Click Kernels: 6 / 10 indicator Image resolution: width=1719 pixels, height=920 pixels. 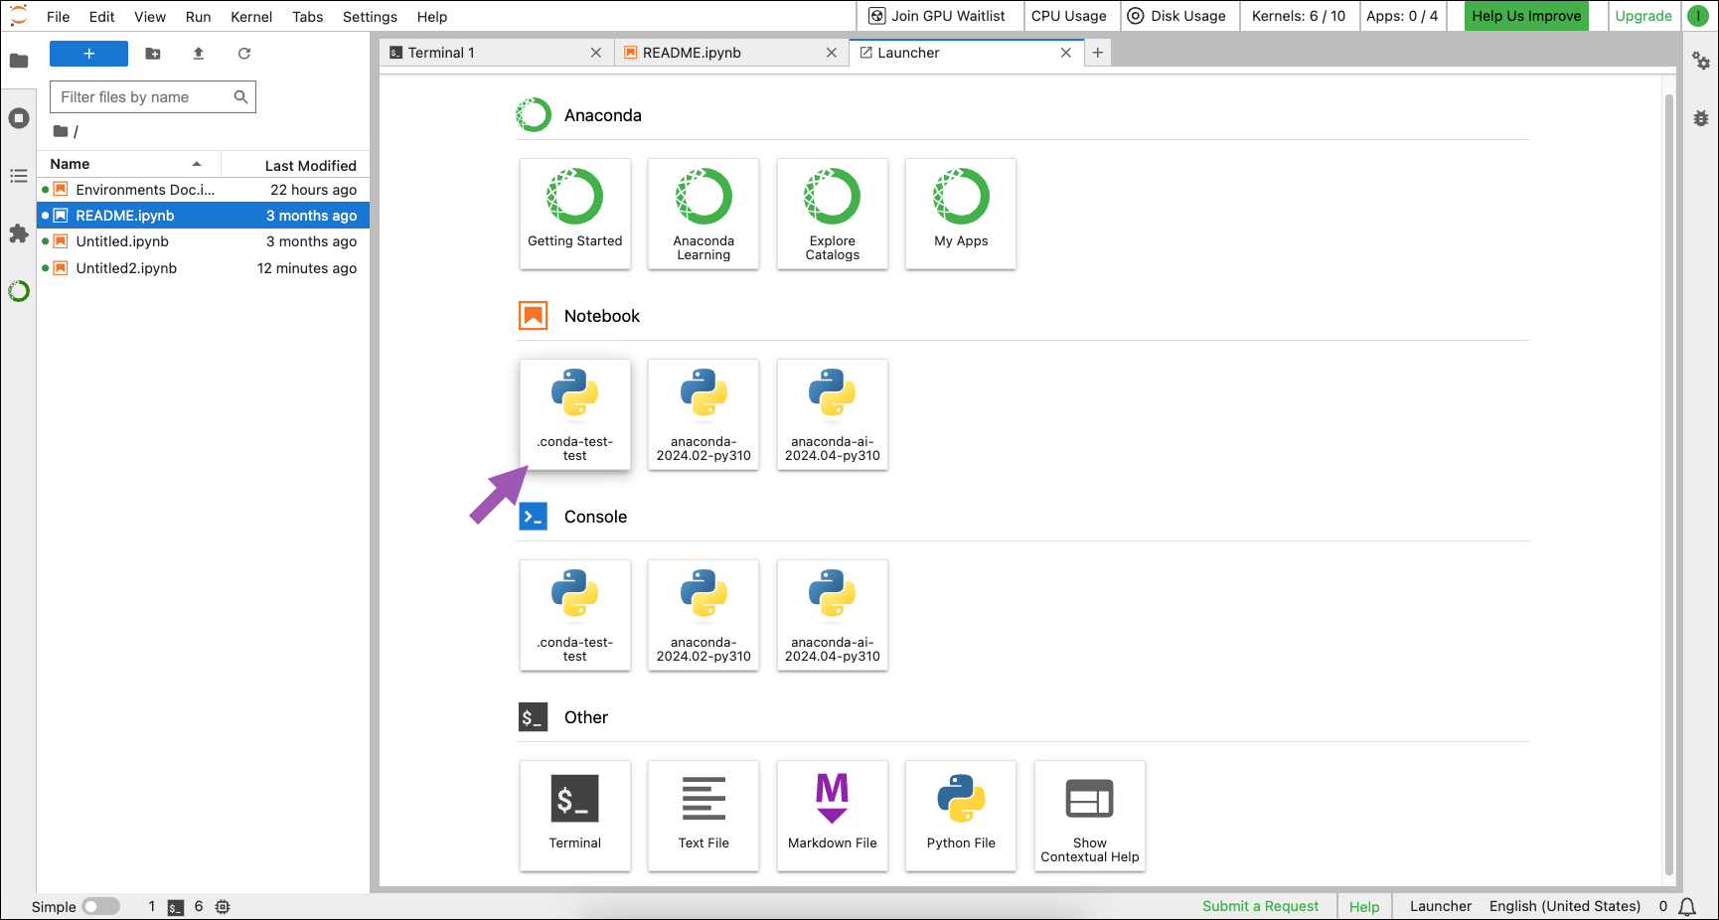(1299, 16)
